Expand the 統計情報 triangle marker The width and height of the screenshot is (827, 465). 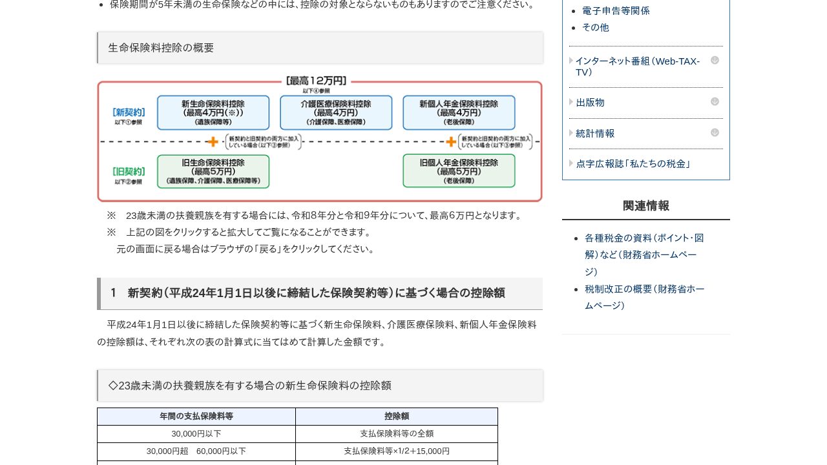click(x=571, y=133)
